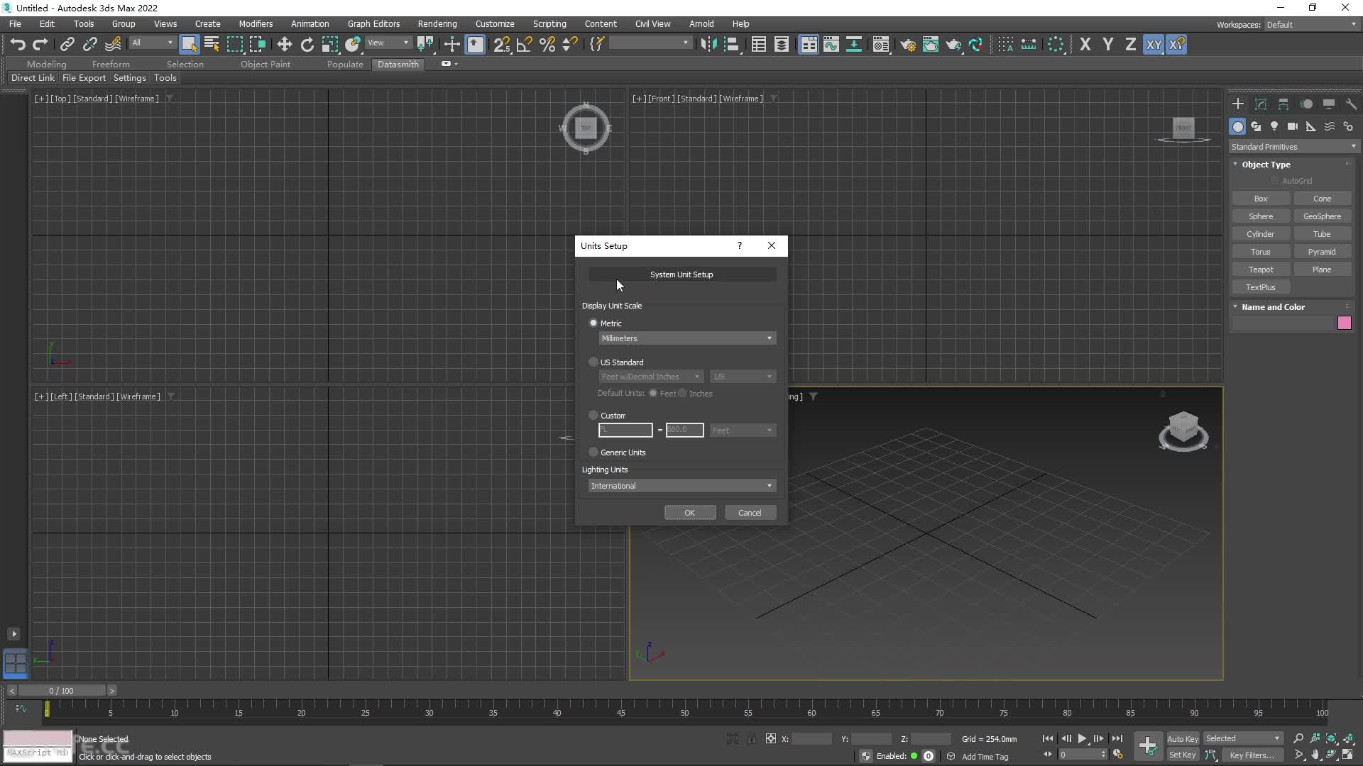Open the Render Setup icon

[907, 45]
